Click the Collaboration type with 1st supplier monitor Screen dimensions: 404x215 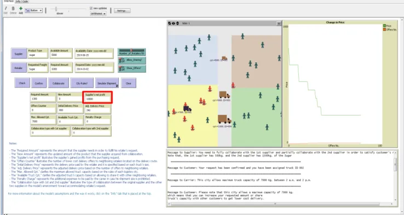click(x=50, y=131)
